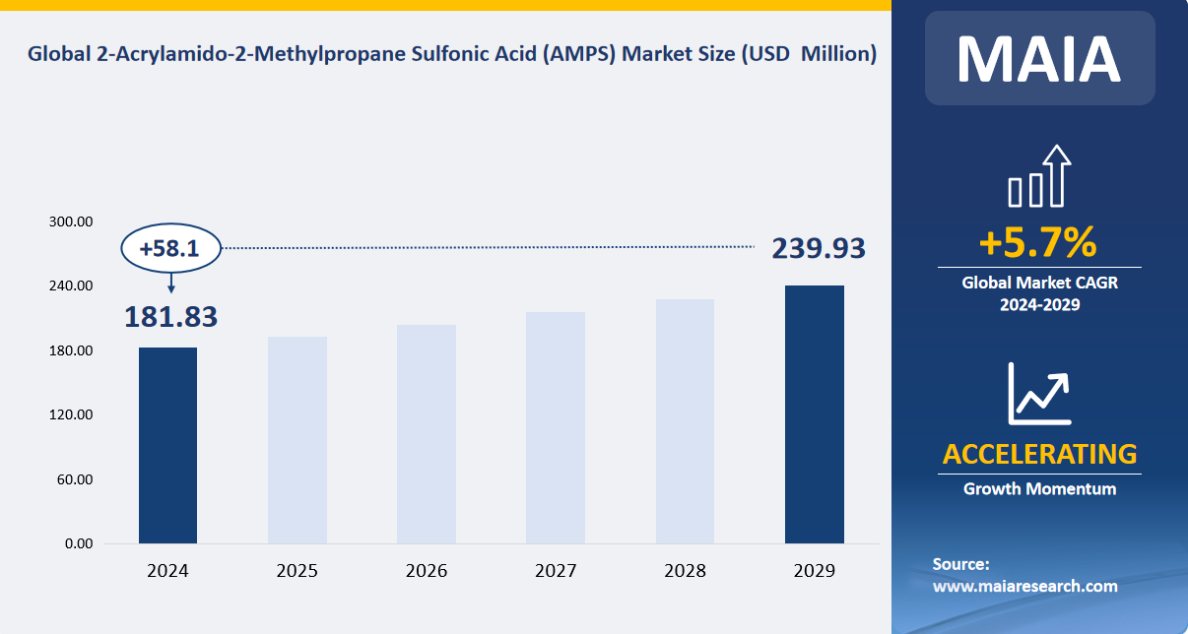Select the Global Market CAGR 2024-2029 caption
Viewport: 1188px width, 634px height.
pos(1038,292)
